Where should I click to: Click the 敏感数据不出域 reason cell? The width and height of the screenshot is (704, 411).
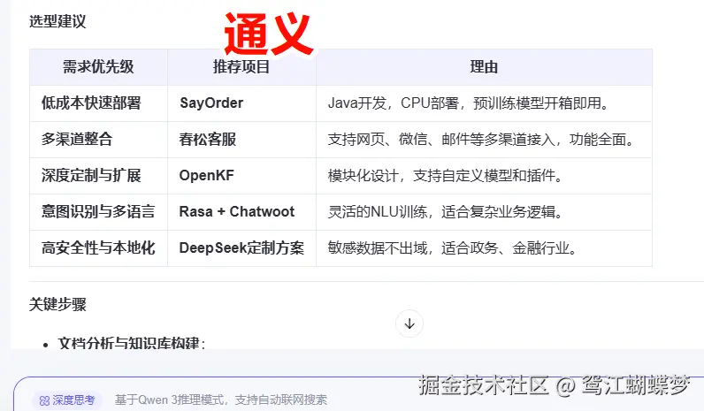484,248
